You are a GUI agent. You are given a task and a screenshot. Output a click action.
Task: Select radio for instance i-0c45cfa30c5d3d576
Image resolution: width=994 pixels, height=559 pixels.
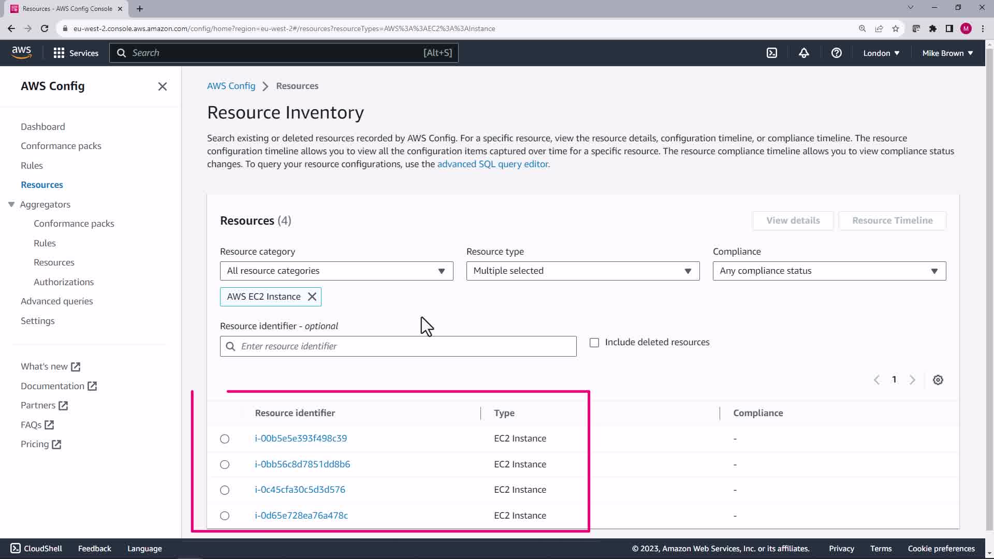(x=225, y=490)
